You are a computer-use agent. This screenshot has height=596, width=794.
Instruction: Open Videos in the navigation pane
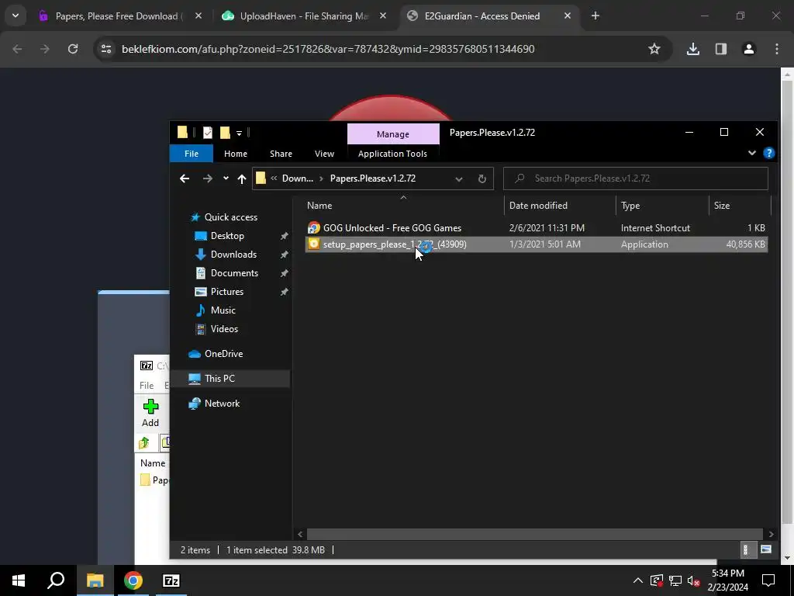click(x=224, y=329)
